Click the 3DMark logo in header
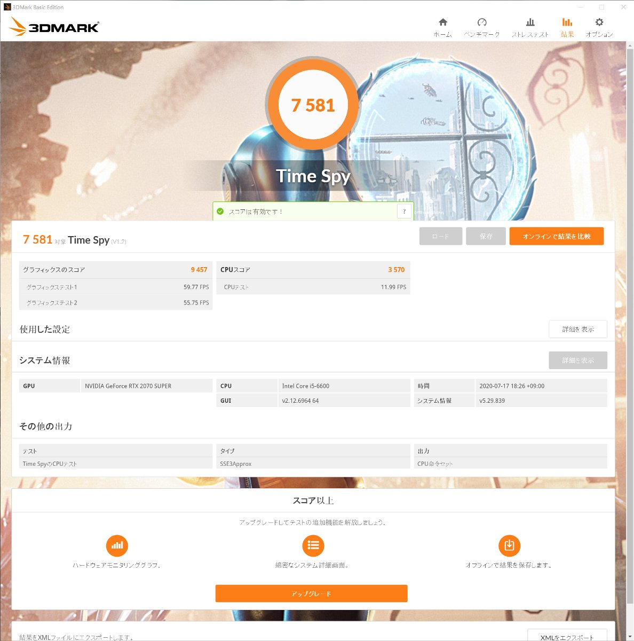 click(54, 27)
